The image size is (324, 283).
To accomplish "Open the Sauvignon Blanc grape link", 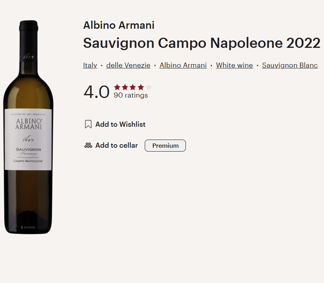I will pyautogui.click(x=290, y=65).
